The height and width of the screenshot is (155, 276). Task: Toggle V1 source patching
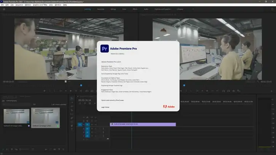click(80, 125)
